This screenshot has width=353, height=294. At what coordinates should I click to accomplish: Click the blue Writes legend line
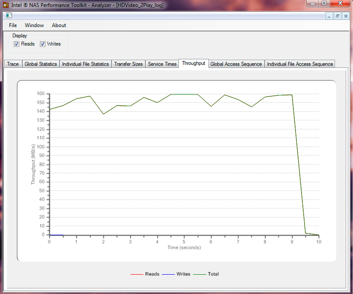[x=168, y=274]
